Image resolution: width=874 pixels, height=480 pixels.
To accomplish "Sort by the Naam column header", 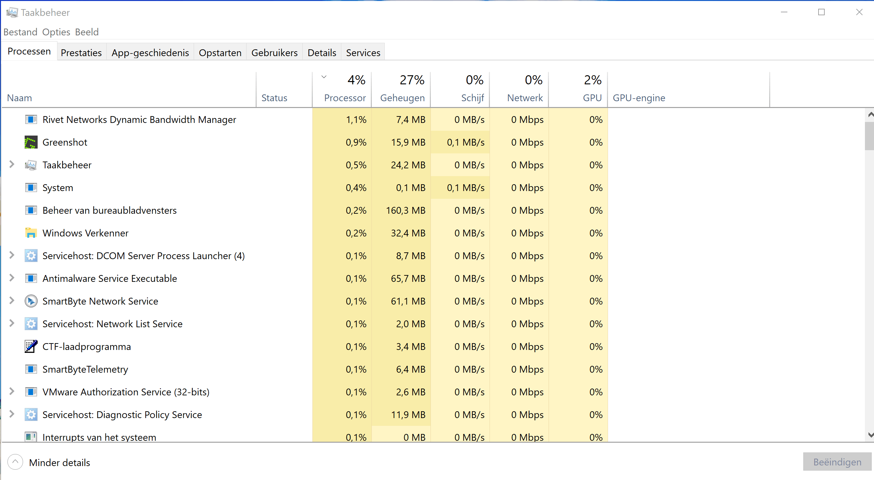I will pyautogui.click(x=129, y=90).
